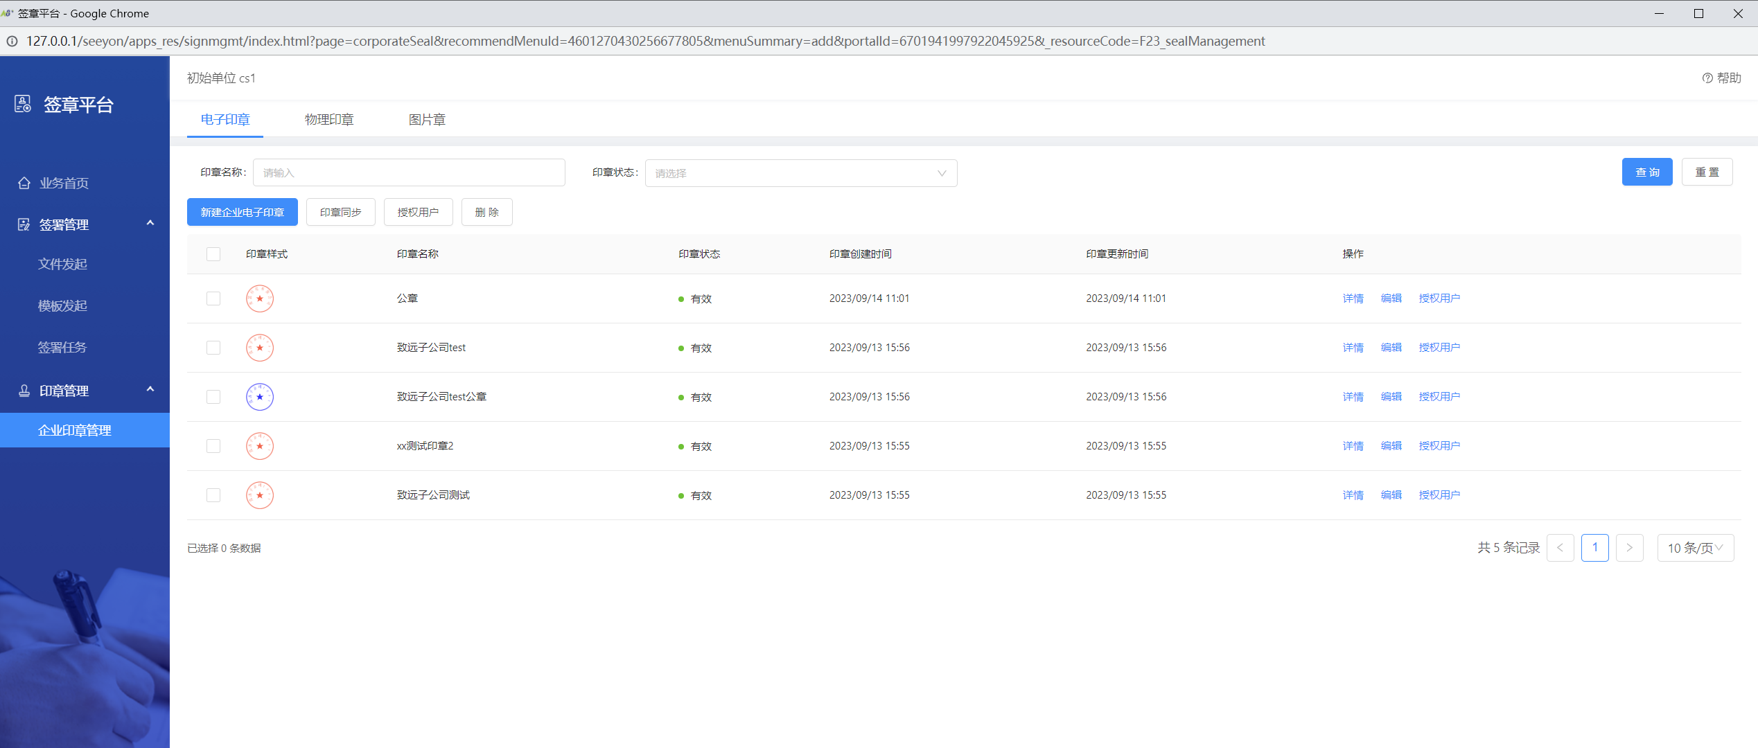The height and width of the screenshot is (748, 1758).
Task: Collapse the 签署管理 sidebar section
Action: (x=150, y=224)
